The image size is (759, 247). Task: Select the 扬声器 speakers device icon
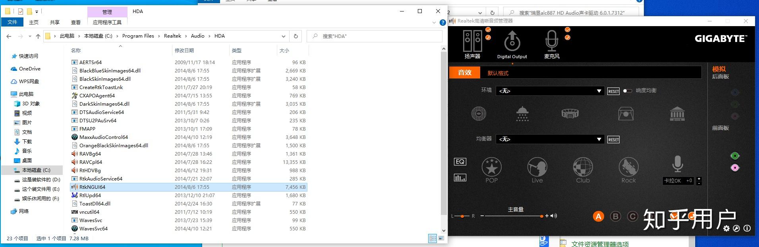click(x=473, y=41)
